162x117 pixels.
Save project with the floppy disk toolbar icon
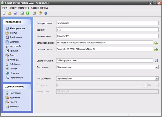15,13
